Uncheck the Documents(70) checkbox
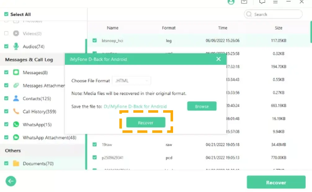312x192 pixels. coord(6,164)
